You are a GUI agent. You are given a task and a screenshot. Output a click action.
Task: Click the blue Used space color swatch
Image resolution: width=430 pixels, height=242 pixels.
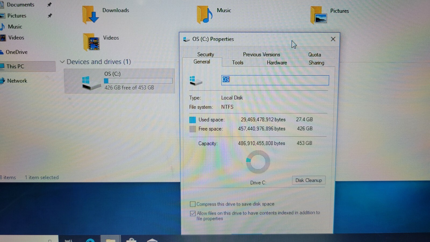[192, 120]
